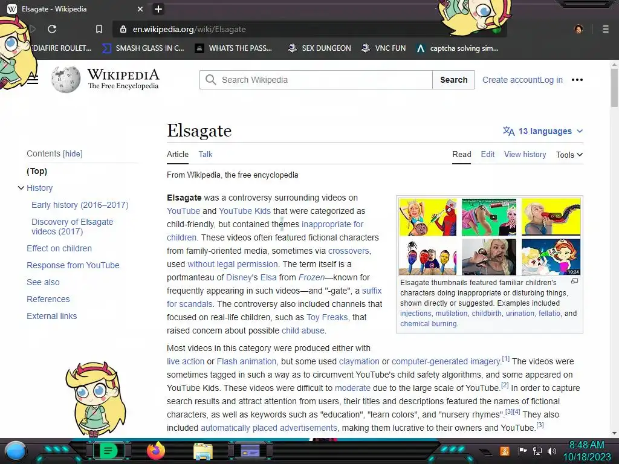619x464 pixels.
Task: Click the volume speaker tray icon
Action: [552, 451]
